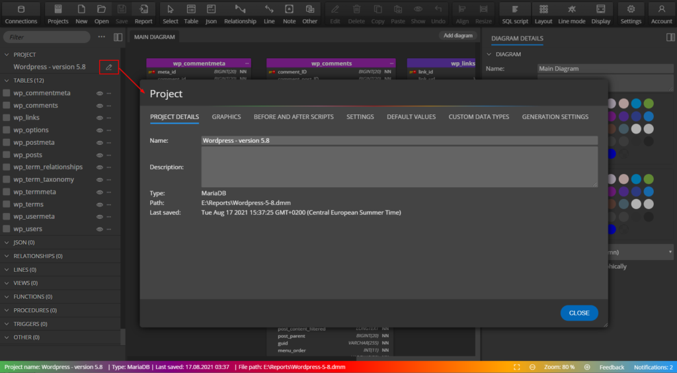The height and width of the screenshot is (373, 677).
Task: Open the Account menu icon
Action: click(661, 14)
